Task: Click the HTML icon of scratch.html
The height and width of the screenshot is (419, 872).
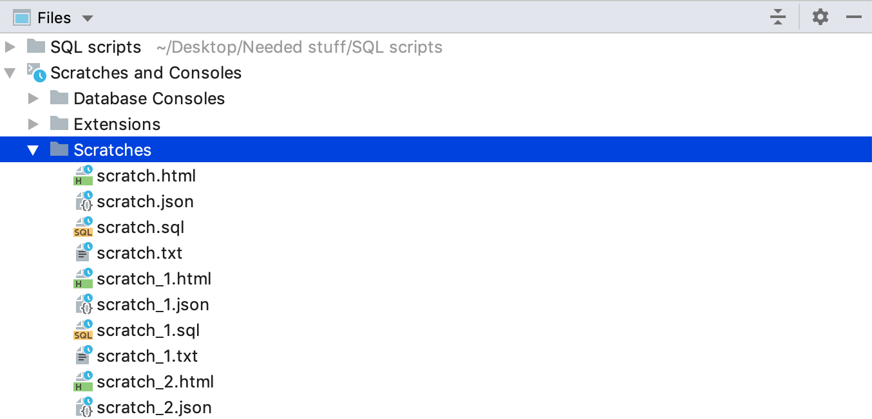Action: [x=83, y=176]
